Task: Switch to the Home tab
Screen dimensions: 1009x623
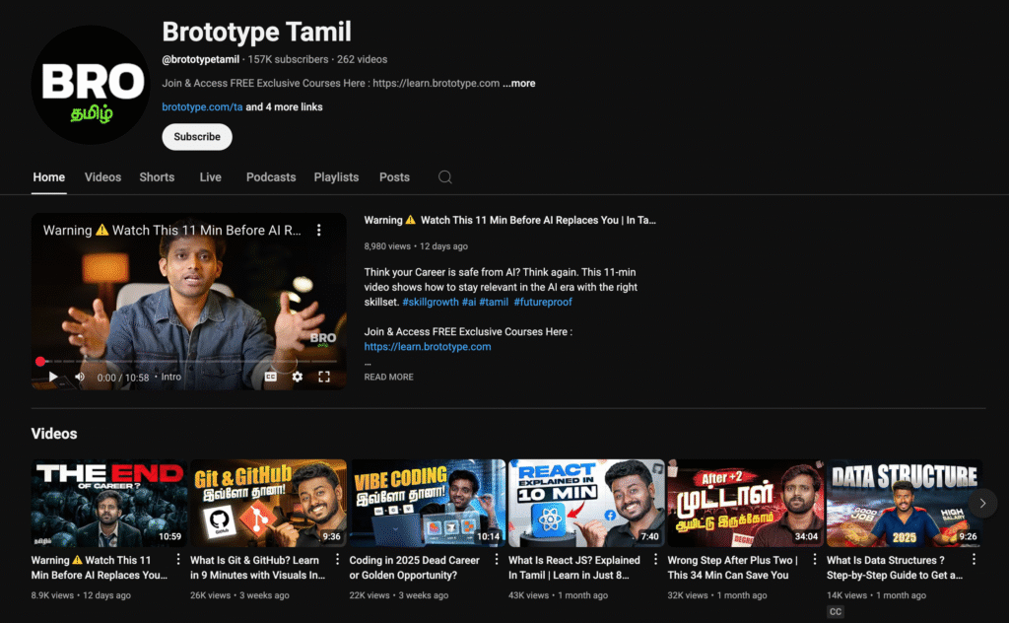Action: [x=49, y=177]
